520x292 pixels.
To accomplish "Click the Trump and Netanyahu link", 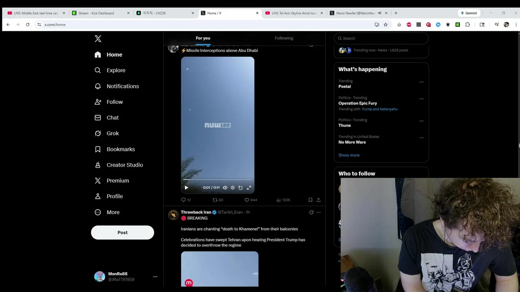I will [x=379, y=109].
